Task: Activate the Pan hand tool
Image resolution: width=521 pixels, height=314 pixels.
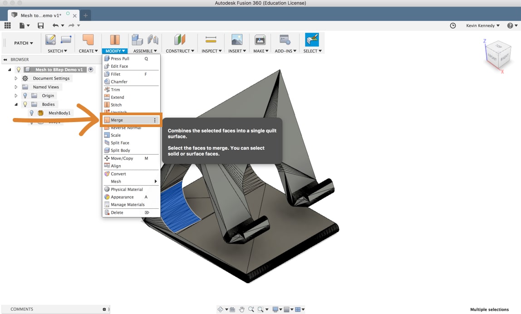Action: 241,309
